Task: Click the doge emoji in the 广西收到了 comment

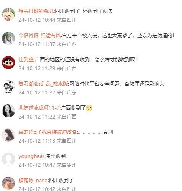Action: 89,108
